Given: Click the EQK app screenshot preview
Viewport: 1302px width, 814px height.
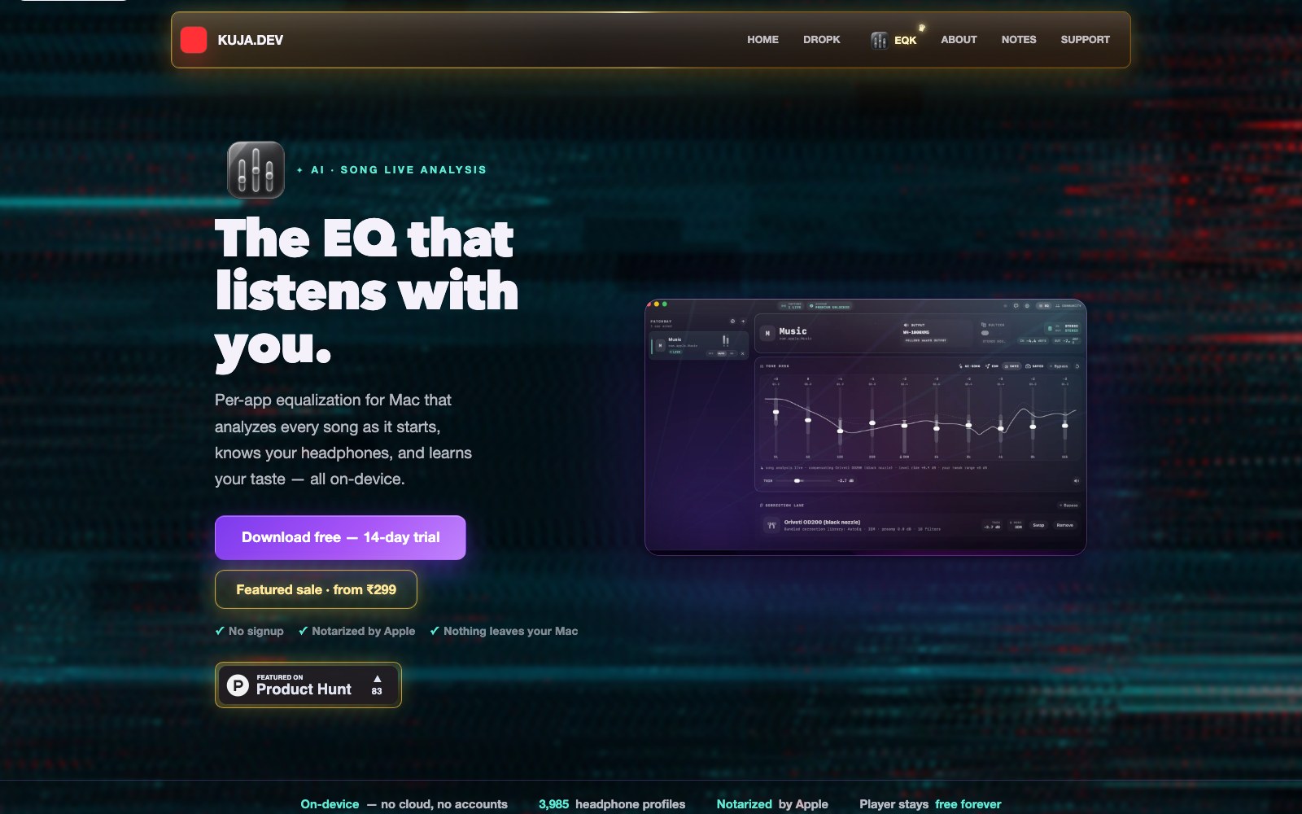Looking at the screenshot, I should point(866,427).
